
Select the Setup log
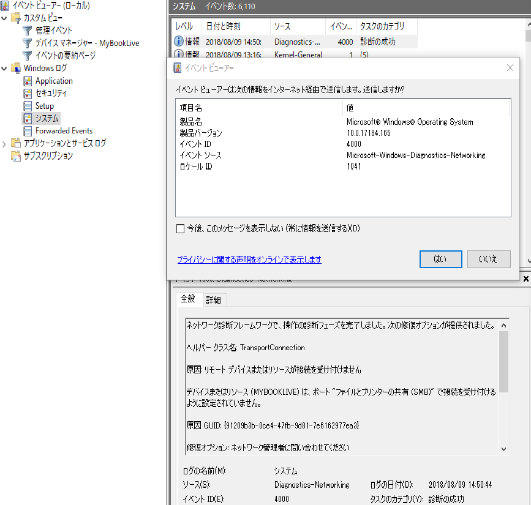pyautogui.click(x=45, y=106)
